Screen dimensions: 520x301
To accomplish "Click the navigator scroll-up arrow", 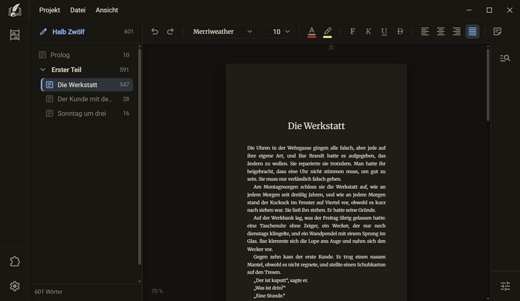I will click(x=139, y=46).
